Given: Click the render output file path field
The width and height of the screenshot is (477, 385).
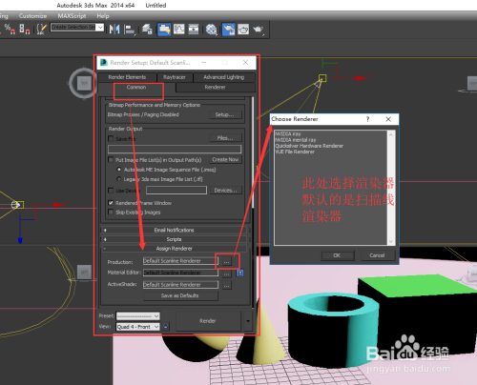Looking at the screenshot, I should point(175,149).
